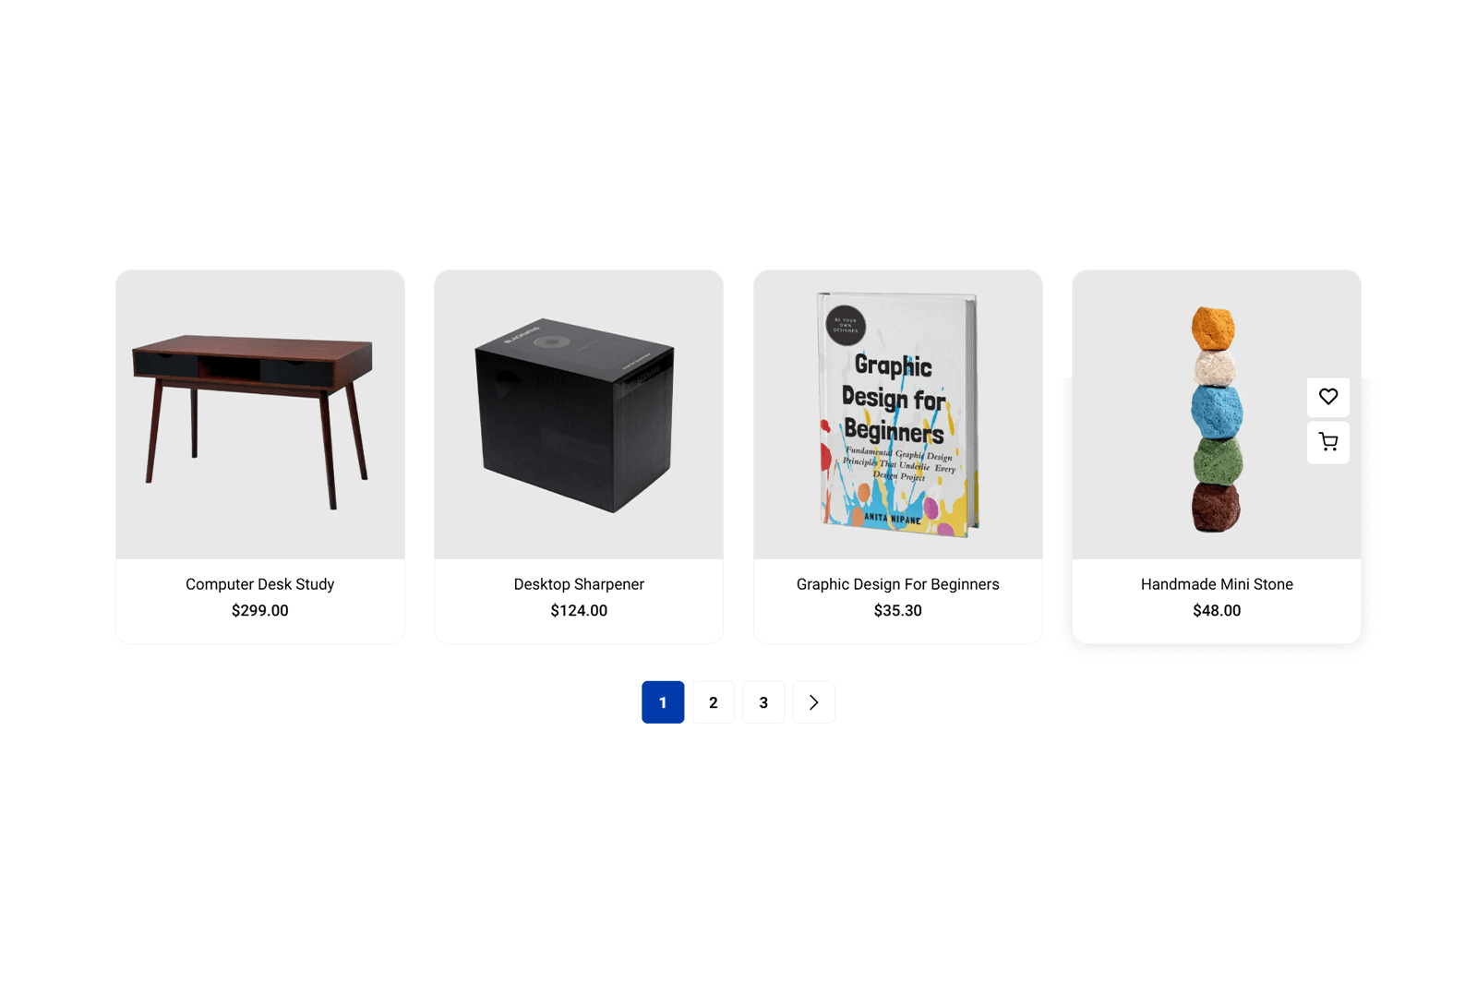Image resolution: width=1477 pixels, height=982 pixels.
Task: Open pagination page 3
Action: [763, 702]
